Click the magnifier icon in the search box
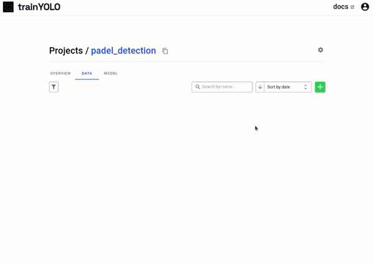This screenshot has width=373, height=265. [198, 87]
